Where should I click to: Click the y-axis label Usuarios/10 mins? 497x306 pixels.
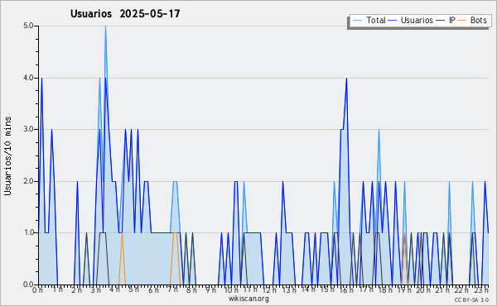pos(7,156)
